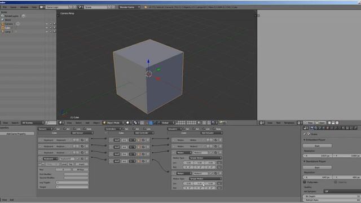This screenshot has width=361, height=203.
Task: Open the Text editor Templates menu
Action: [x=289, y=123]
